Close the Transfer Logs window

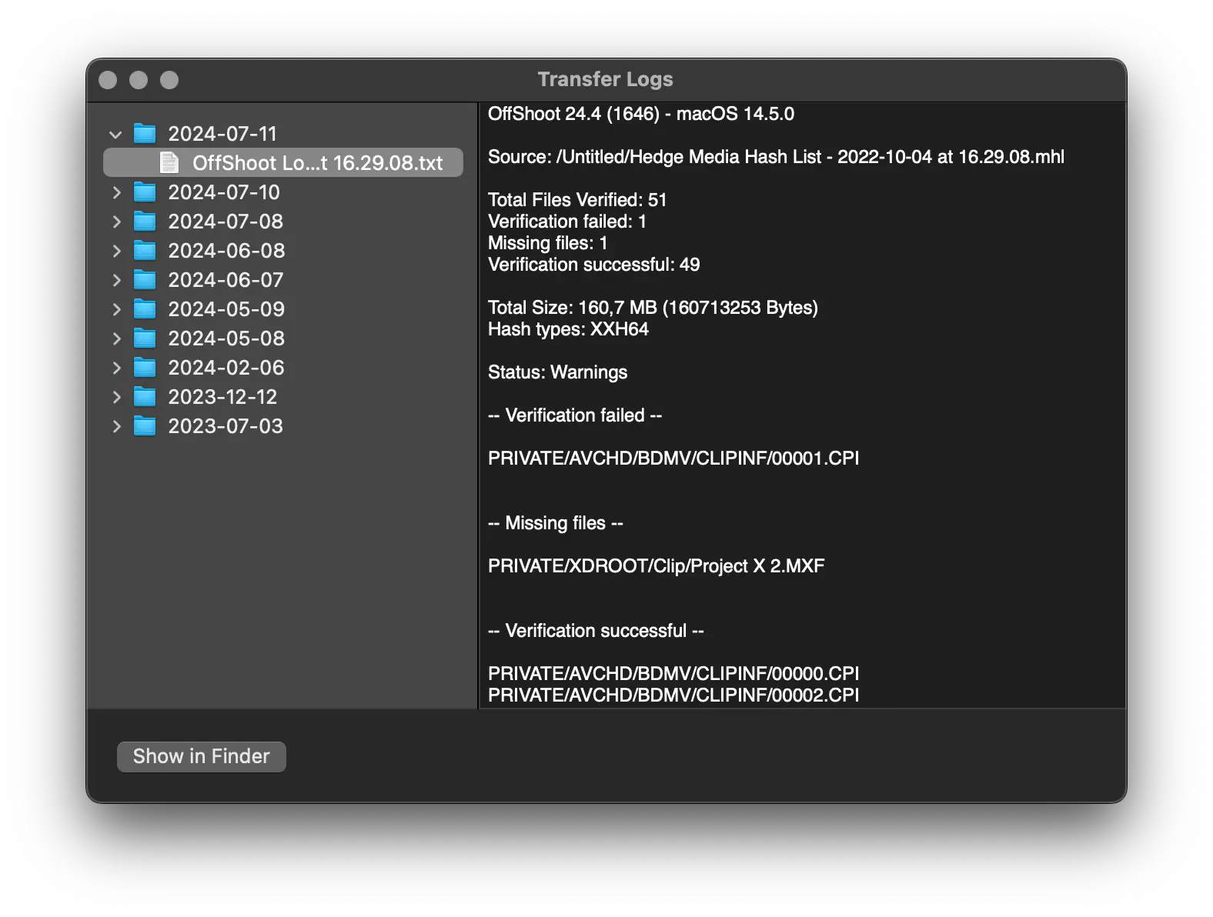click(x=108, y=80)
